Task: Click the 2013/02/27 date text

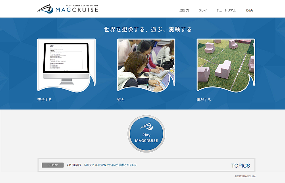Action: [74, 165]
